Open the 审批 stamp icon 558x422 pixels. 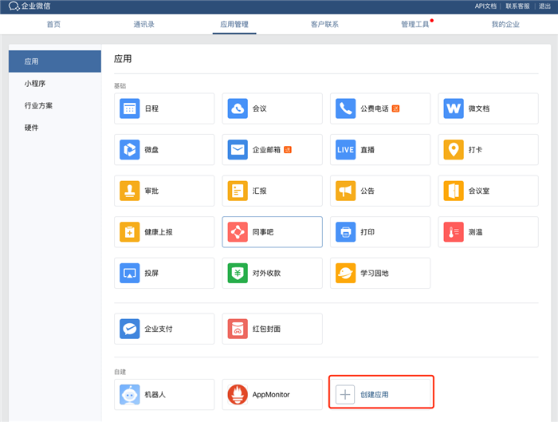pos(130,191)
